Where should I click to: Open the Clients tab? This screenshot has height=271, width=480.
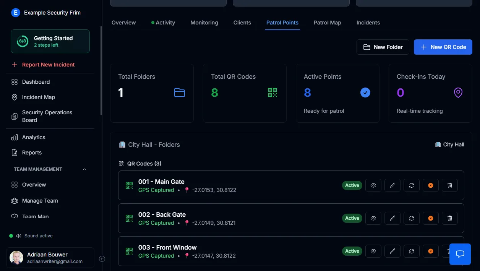tap(242, 23)
